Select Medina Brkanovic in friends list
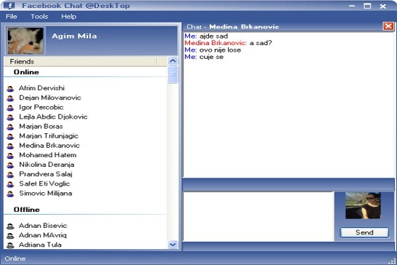397x265 pixels. click(x=50, y=145)
